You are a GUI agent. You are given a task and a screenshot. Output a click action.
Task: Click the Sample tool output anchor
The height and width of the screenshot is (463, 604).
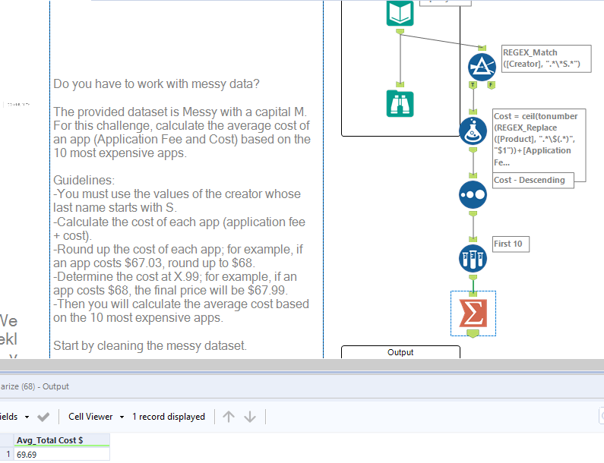[x=473, y=278]
